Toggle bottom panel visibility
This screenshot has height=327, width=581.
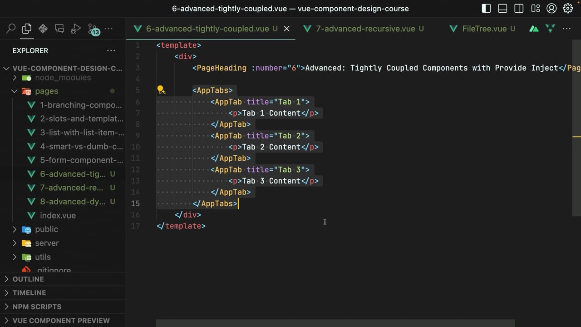502,8
